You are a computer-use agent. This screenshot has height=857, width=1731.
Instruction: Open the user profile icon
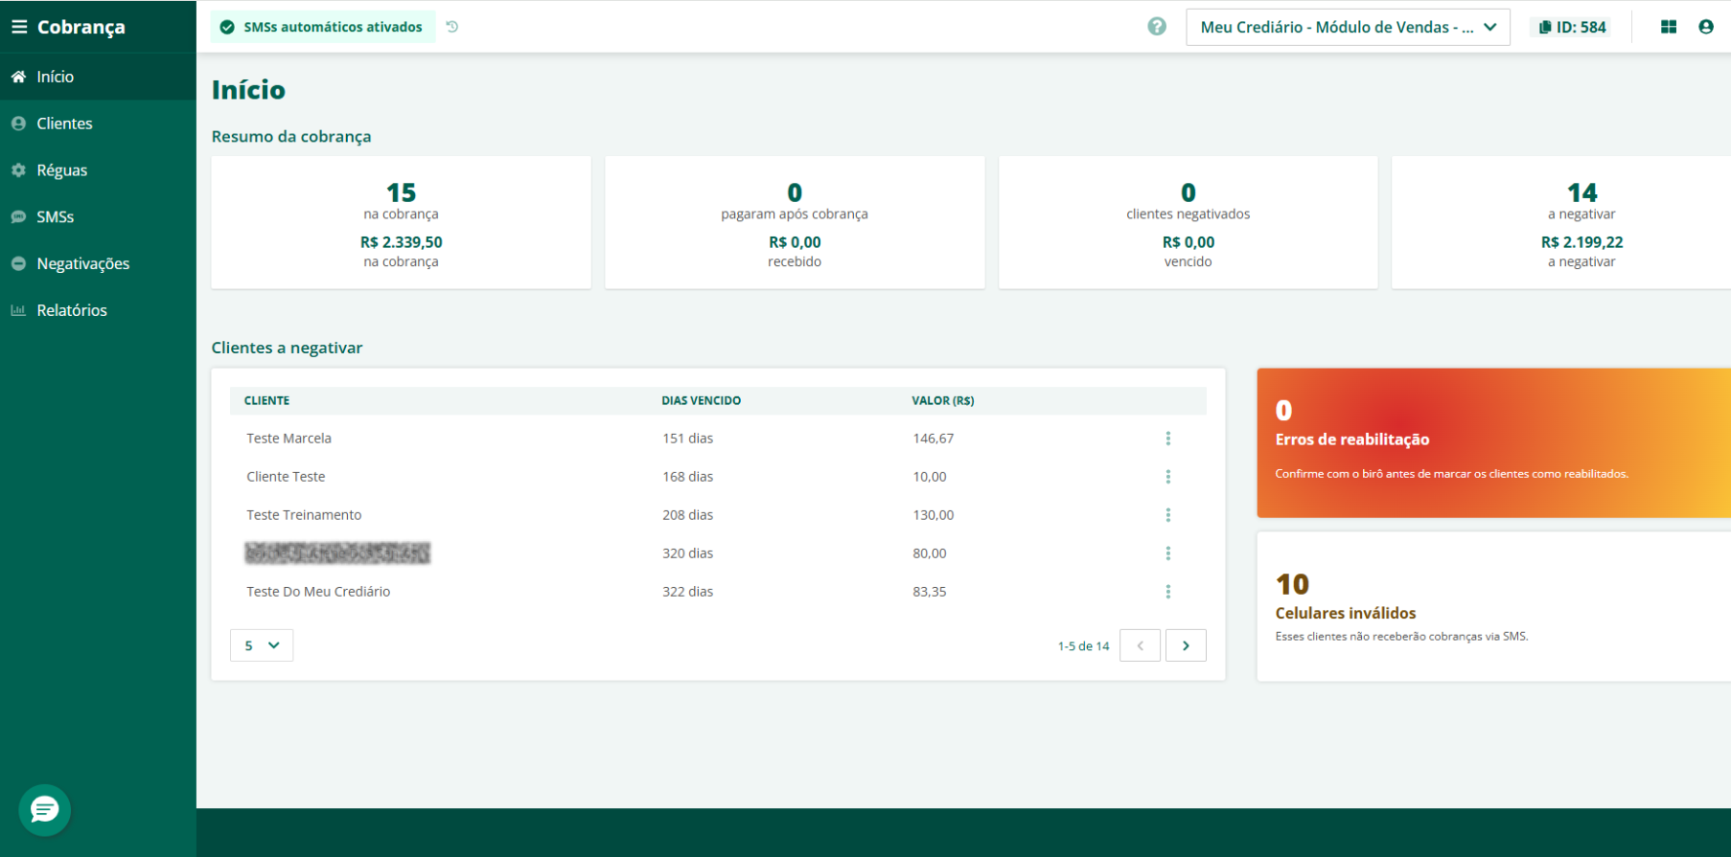(x=1706, y=27)
